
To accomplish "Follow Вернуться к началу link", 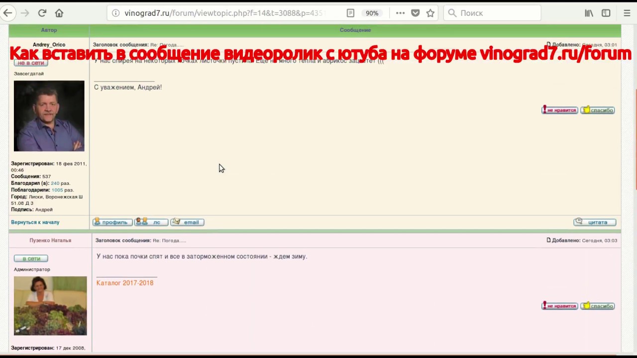I will 35,222.
